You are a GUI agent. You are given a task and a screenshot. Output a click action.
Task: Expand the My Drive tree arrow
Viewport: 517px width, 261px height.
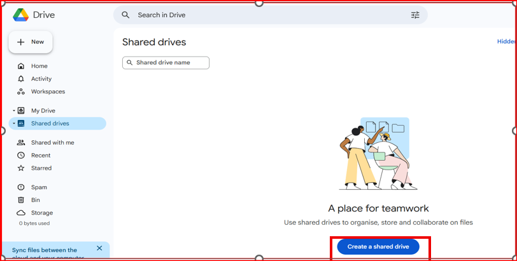[x=13, y=110]
